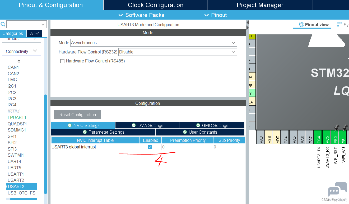Enable USART3 global interrupt checkbox
The height and width of the screenshot is (204, 349).
pyautogui.click(x=150, y=147)
